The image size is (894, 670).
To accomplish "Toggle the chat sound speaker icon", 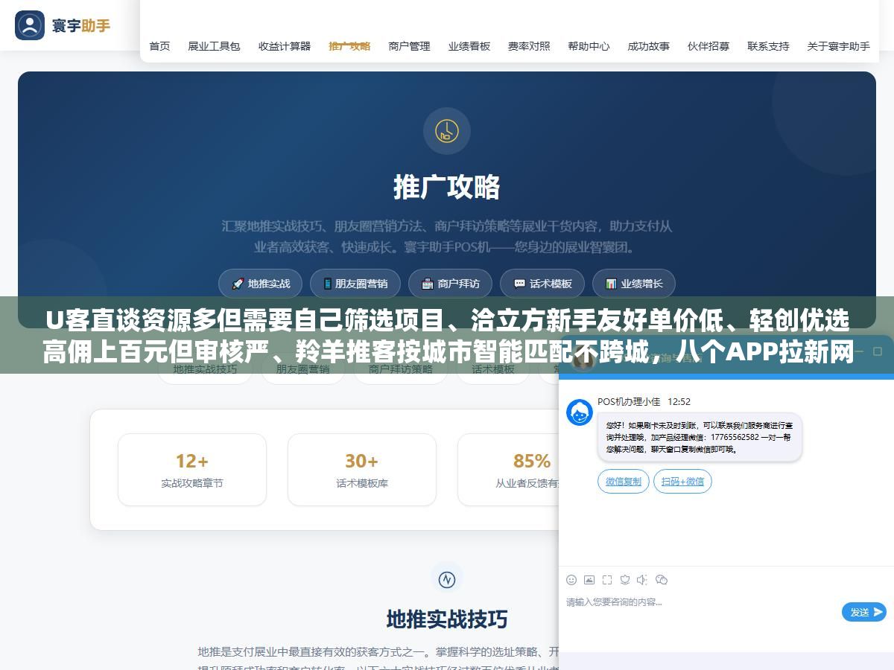I will (643, 580).
